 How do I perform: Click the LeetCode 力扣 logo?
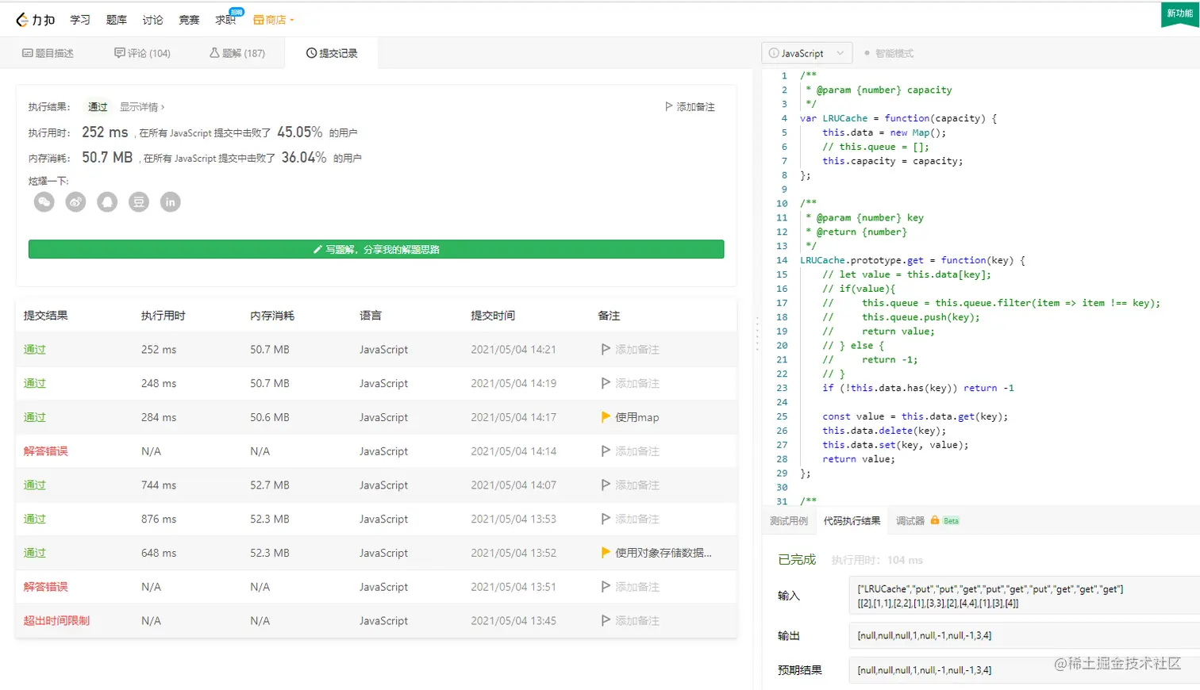35,20
